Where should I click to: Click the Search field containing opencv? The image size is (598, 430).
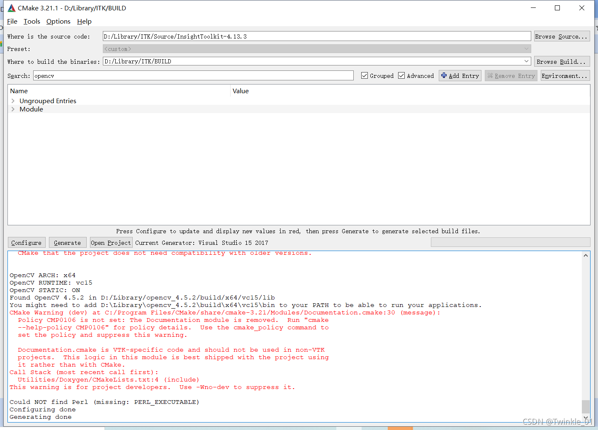193,76
